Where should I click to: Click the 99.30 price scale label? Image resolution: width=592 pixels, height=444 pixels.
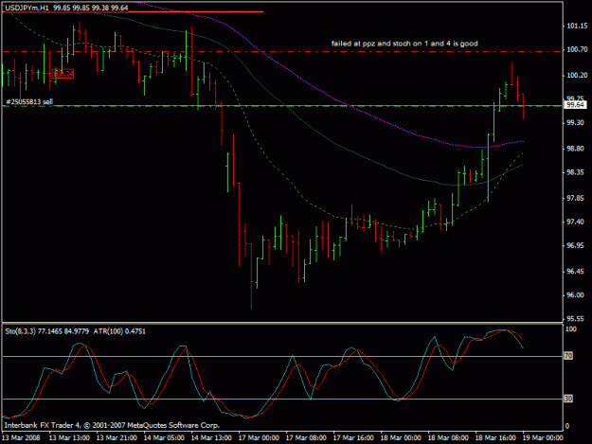click(x=577, y=123)
